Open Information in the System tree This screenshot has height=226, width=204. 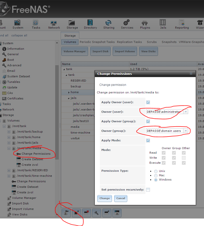[16, 49]
